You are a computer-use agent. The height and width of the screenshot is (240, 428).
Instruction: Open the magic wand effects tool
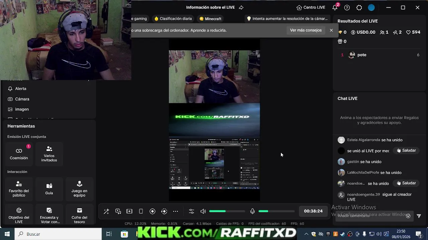pos(106,211)
